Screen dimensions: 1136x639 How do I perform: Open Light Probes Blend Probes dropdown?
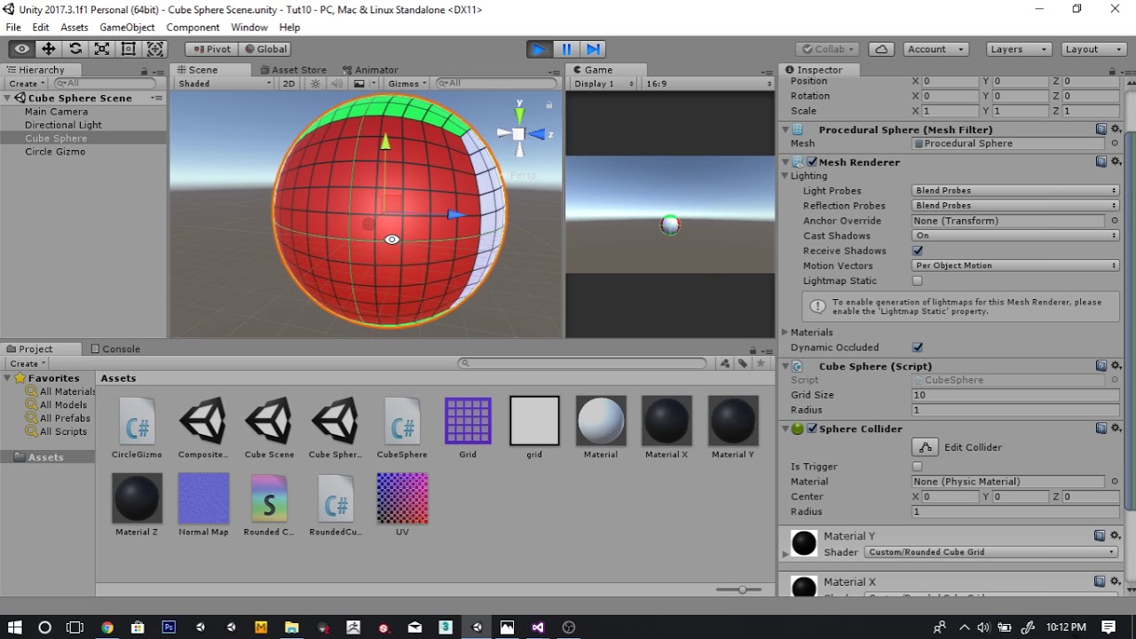click(1015, 191)
